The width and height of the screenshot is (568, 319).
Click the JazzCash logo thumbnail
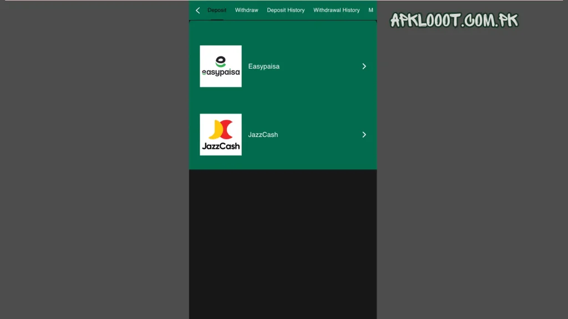coord(221,135)
